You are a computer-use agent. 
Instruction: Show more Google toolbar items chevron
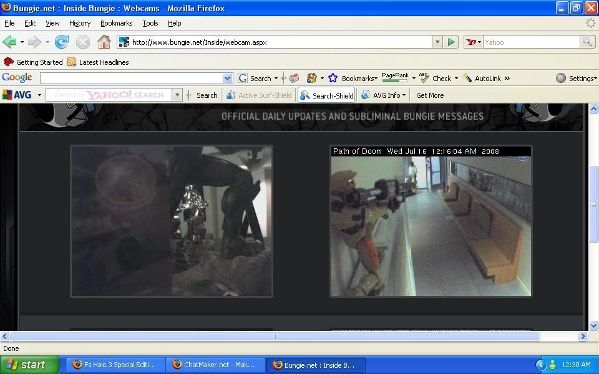point(507,79)
